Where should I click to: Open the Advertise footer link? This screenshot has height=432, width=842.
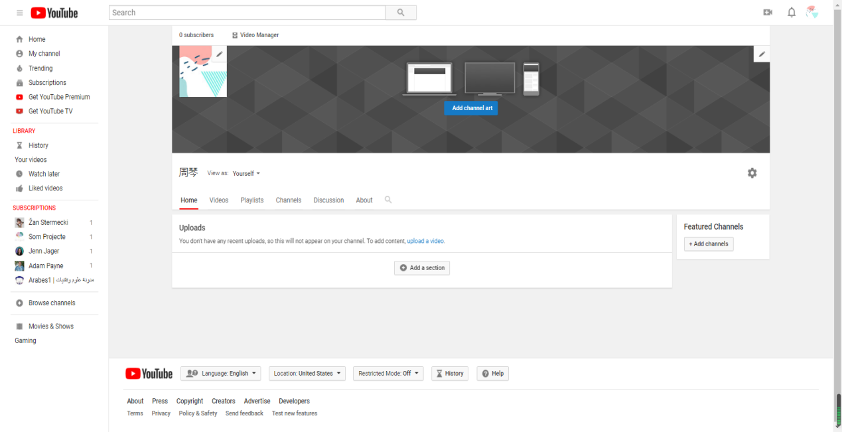(x=257, y=401)
